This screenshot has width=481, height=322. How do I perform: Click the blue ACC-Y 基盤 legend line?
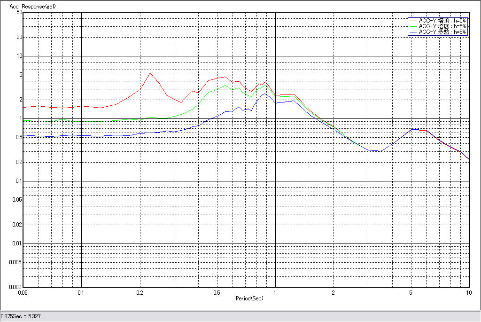[413, 32]
